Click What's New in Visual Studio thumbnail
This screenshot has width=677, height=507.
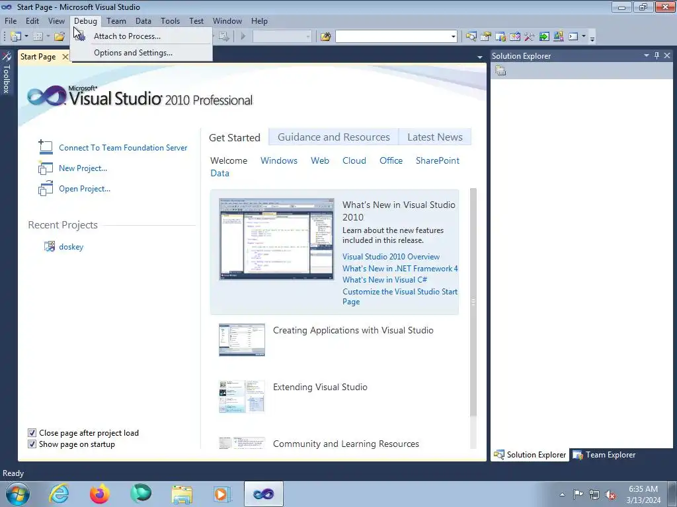276,239
